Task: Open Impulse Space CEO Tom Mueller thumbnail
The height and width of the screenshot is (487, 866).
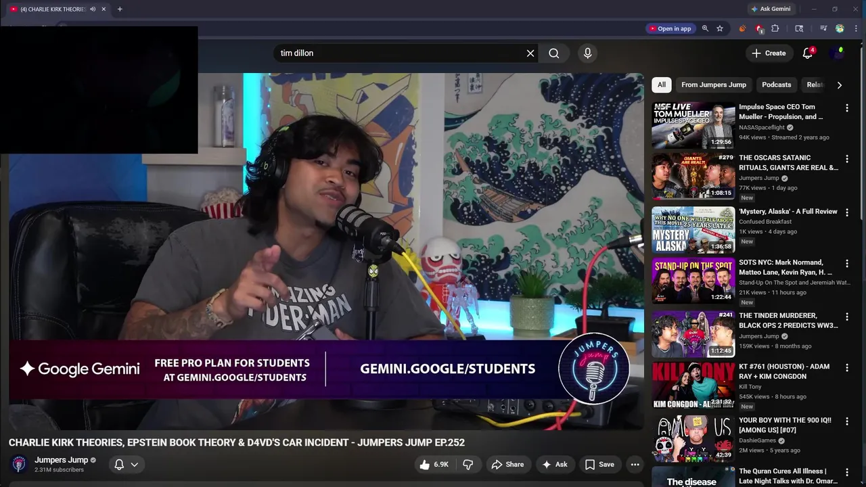Action: coord(693,125)
